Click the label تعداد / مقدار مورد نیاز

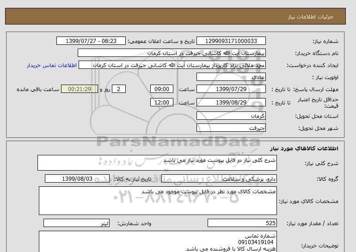(313, 224)
